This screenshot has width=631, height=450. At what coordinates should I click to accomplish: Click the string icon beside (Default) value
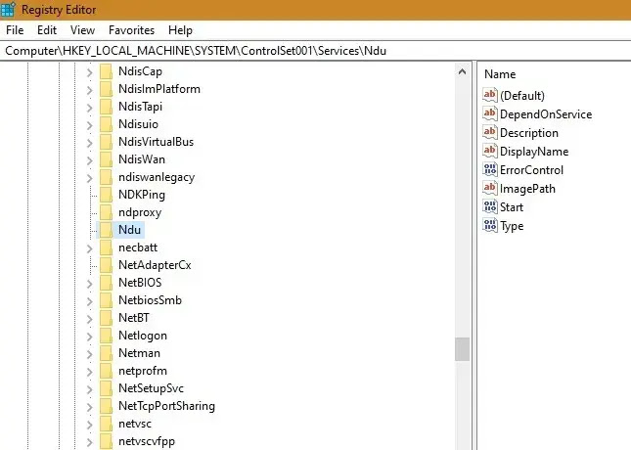coord(490,96)
